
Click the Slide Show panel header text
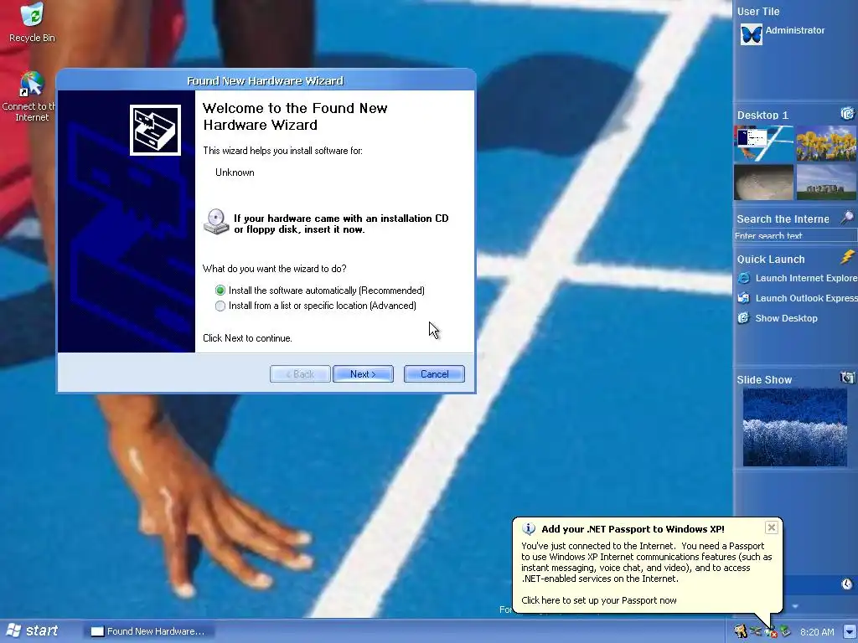764,379
